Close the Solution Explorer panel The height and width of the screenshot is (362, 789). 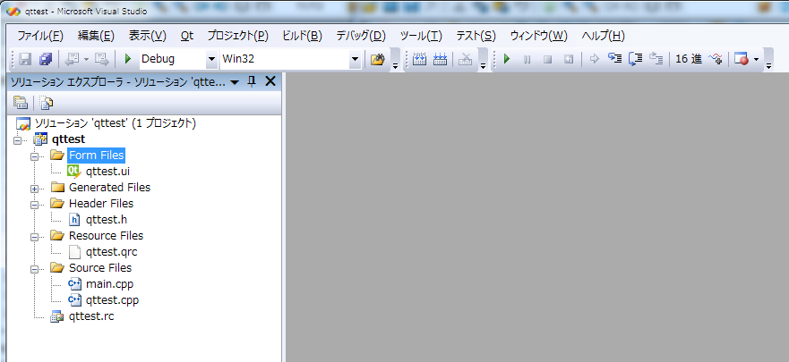(270, 81)
